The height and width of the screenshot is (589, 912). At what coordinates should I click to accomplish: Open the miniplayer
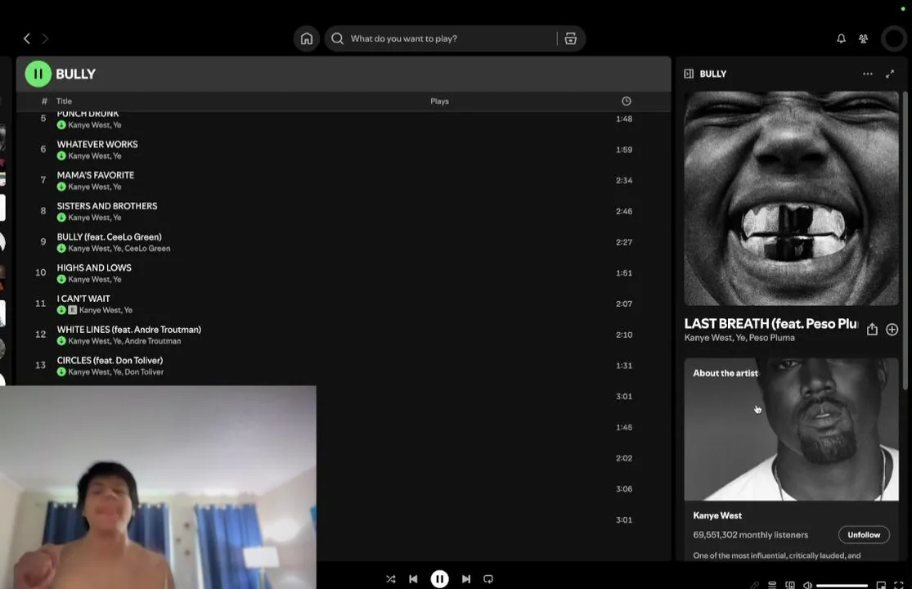(x=881, y=585)
